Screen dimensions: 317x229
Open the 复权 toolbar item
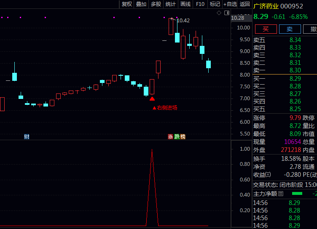pos(127,4)
